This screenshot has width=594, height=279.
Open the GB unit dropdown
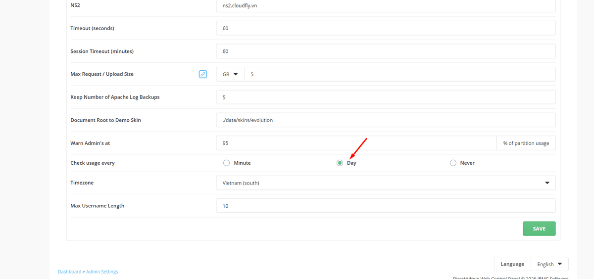230,74
